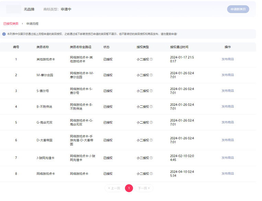Click help icon beside 小二授权 in row 8
Viewport: 262px width, 201px height.
tap(151, 174)
